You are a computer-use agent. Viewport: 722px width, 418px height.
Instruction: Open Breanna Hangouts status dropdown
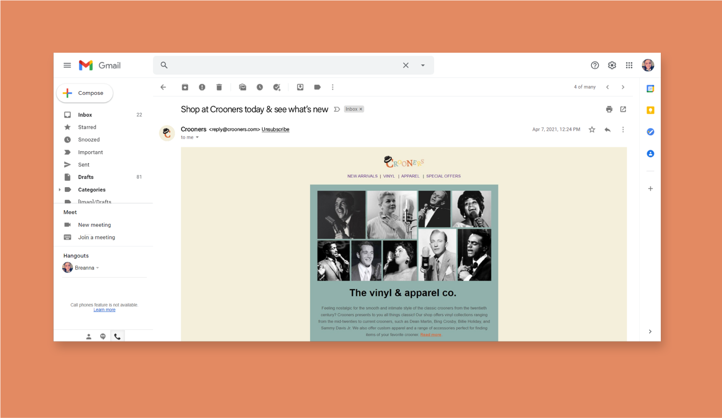pos(98,268)
